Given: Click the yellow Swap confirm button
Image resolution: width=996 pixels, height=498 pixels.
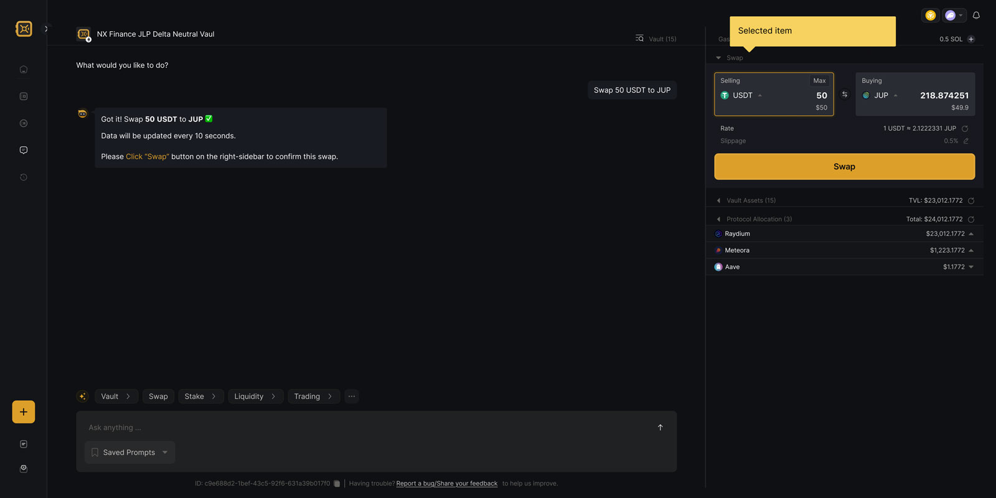Looking at the screenshot, I should click(844, 167).
